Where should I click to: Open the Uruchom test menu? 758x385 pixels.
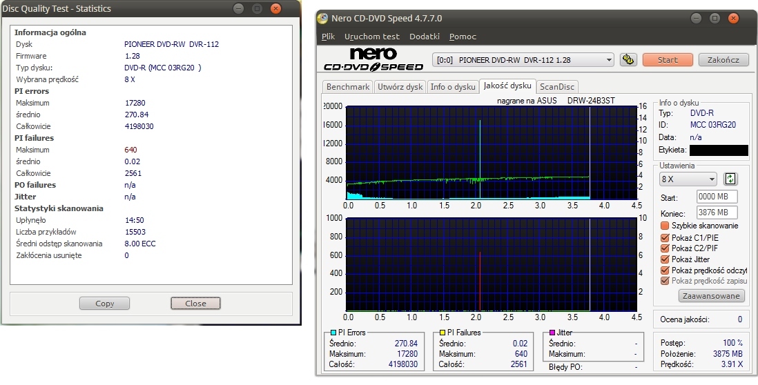pyautogui.click(x=371, y=37)
